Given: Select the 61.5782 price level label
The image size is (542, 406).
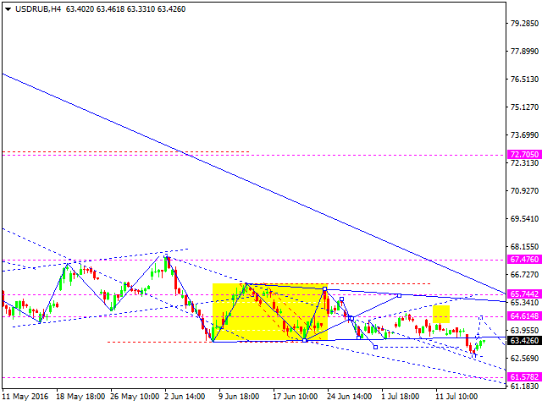Looking at the screenshot, I should [524, 376].
